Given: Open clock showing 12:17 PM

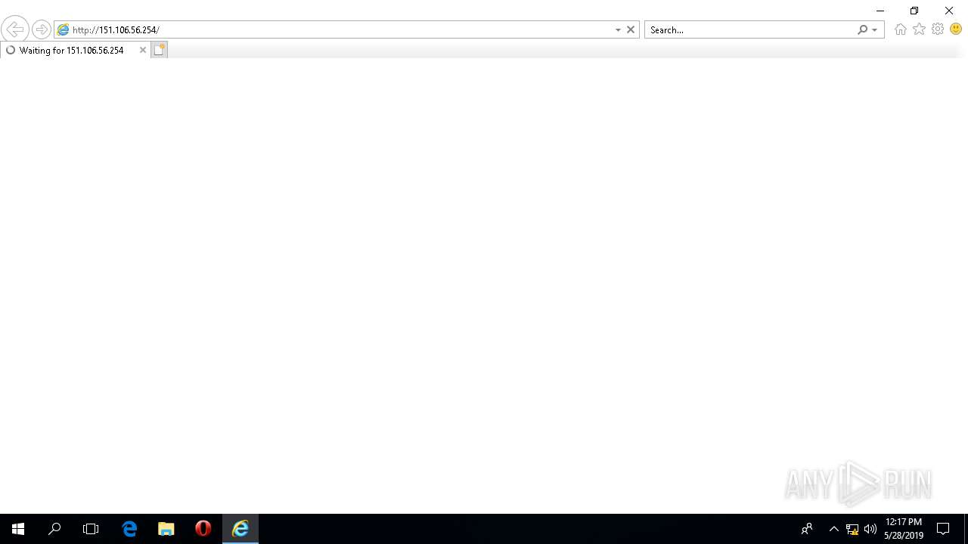Looking at the screenshot, I should (904, 529).
